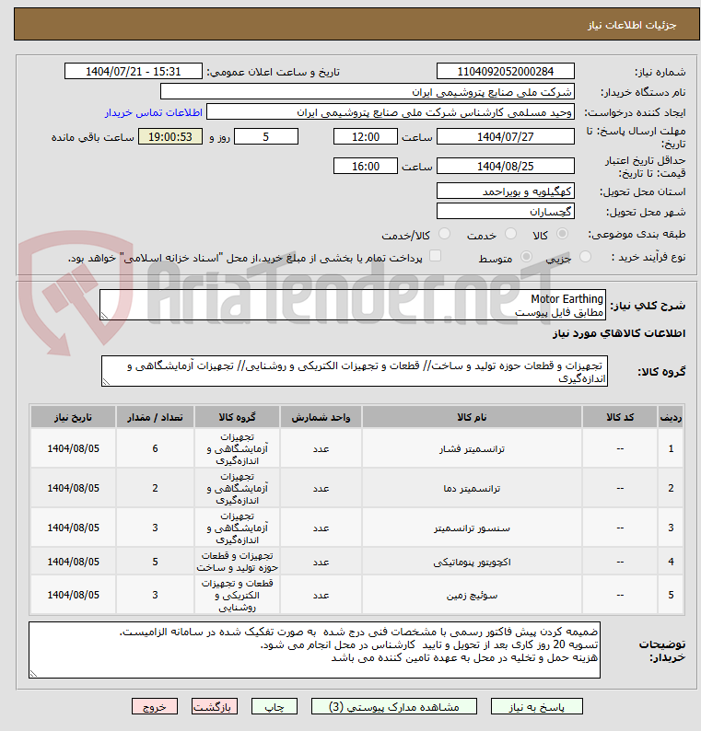The width and height of the screenshot is (701, 731).
Task: Click the price validity date 1404/08/25
Action: click(506, 166)
